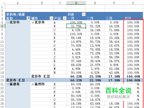
Task: Select 100.00% total in row 19
Action: coord(133,77)
